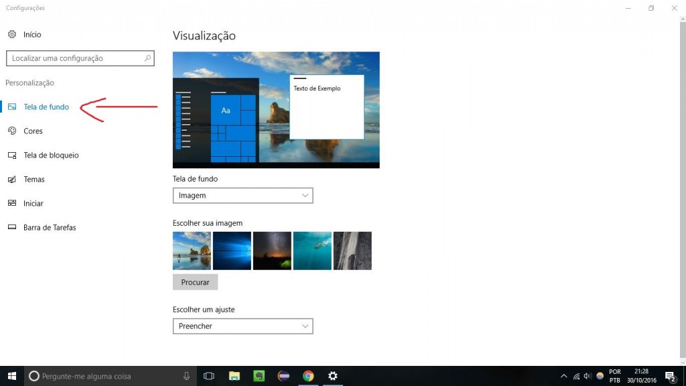686x386 pixels.
Task: Choose the underwater swimmer wallpaper thumbnail
Action: click(312, 251)
